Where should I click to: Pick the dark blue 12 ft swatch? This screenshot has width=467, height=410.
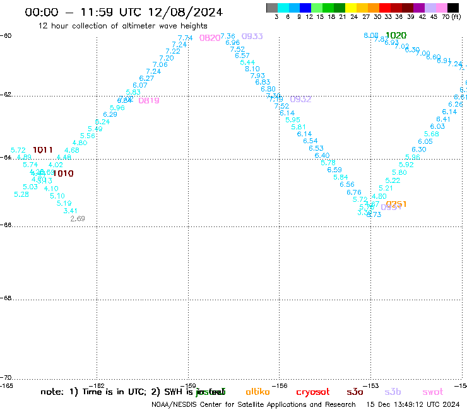(305, 8)
